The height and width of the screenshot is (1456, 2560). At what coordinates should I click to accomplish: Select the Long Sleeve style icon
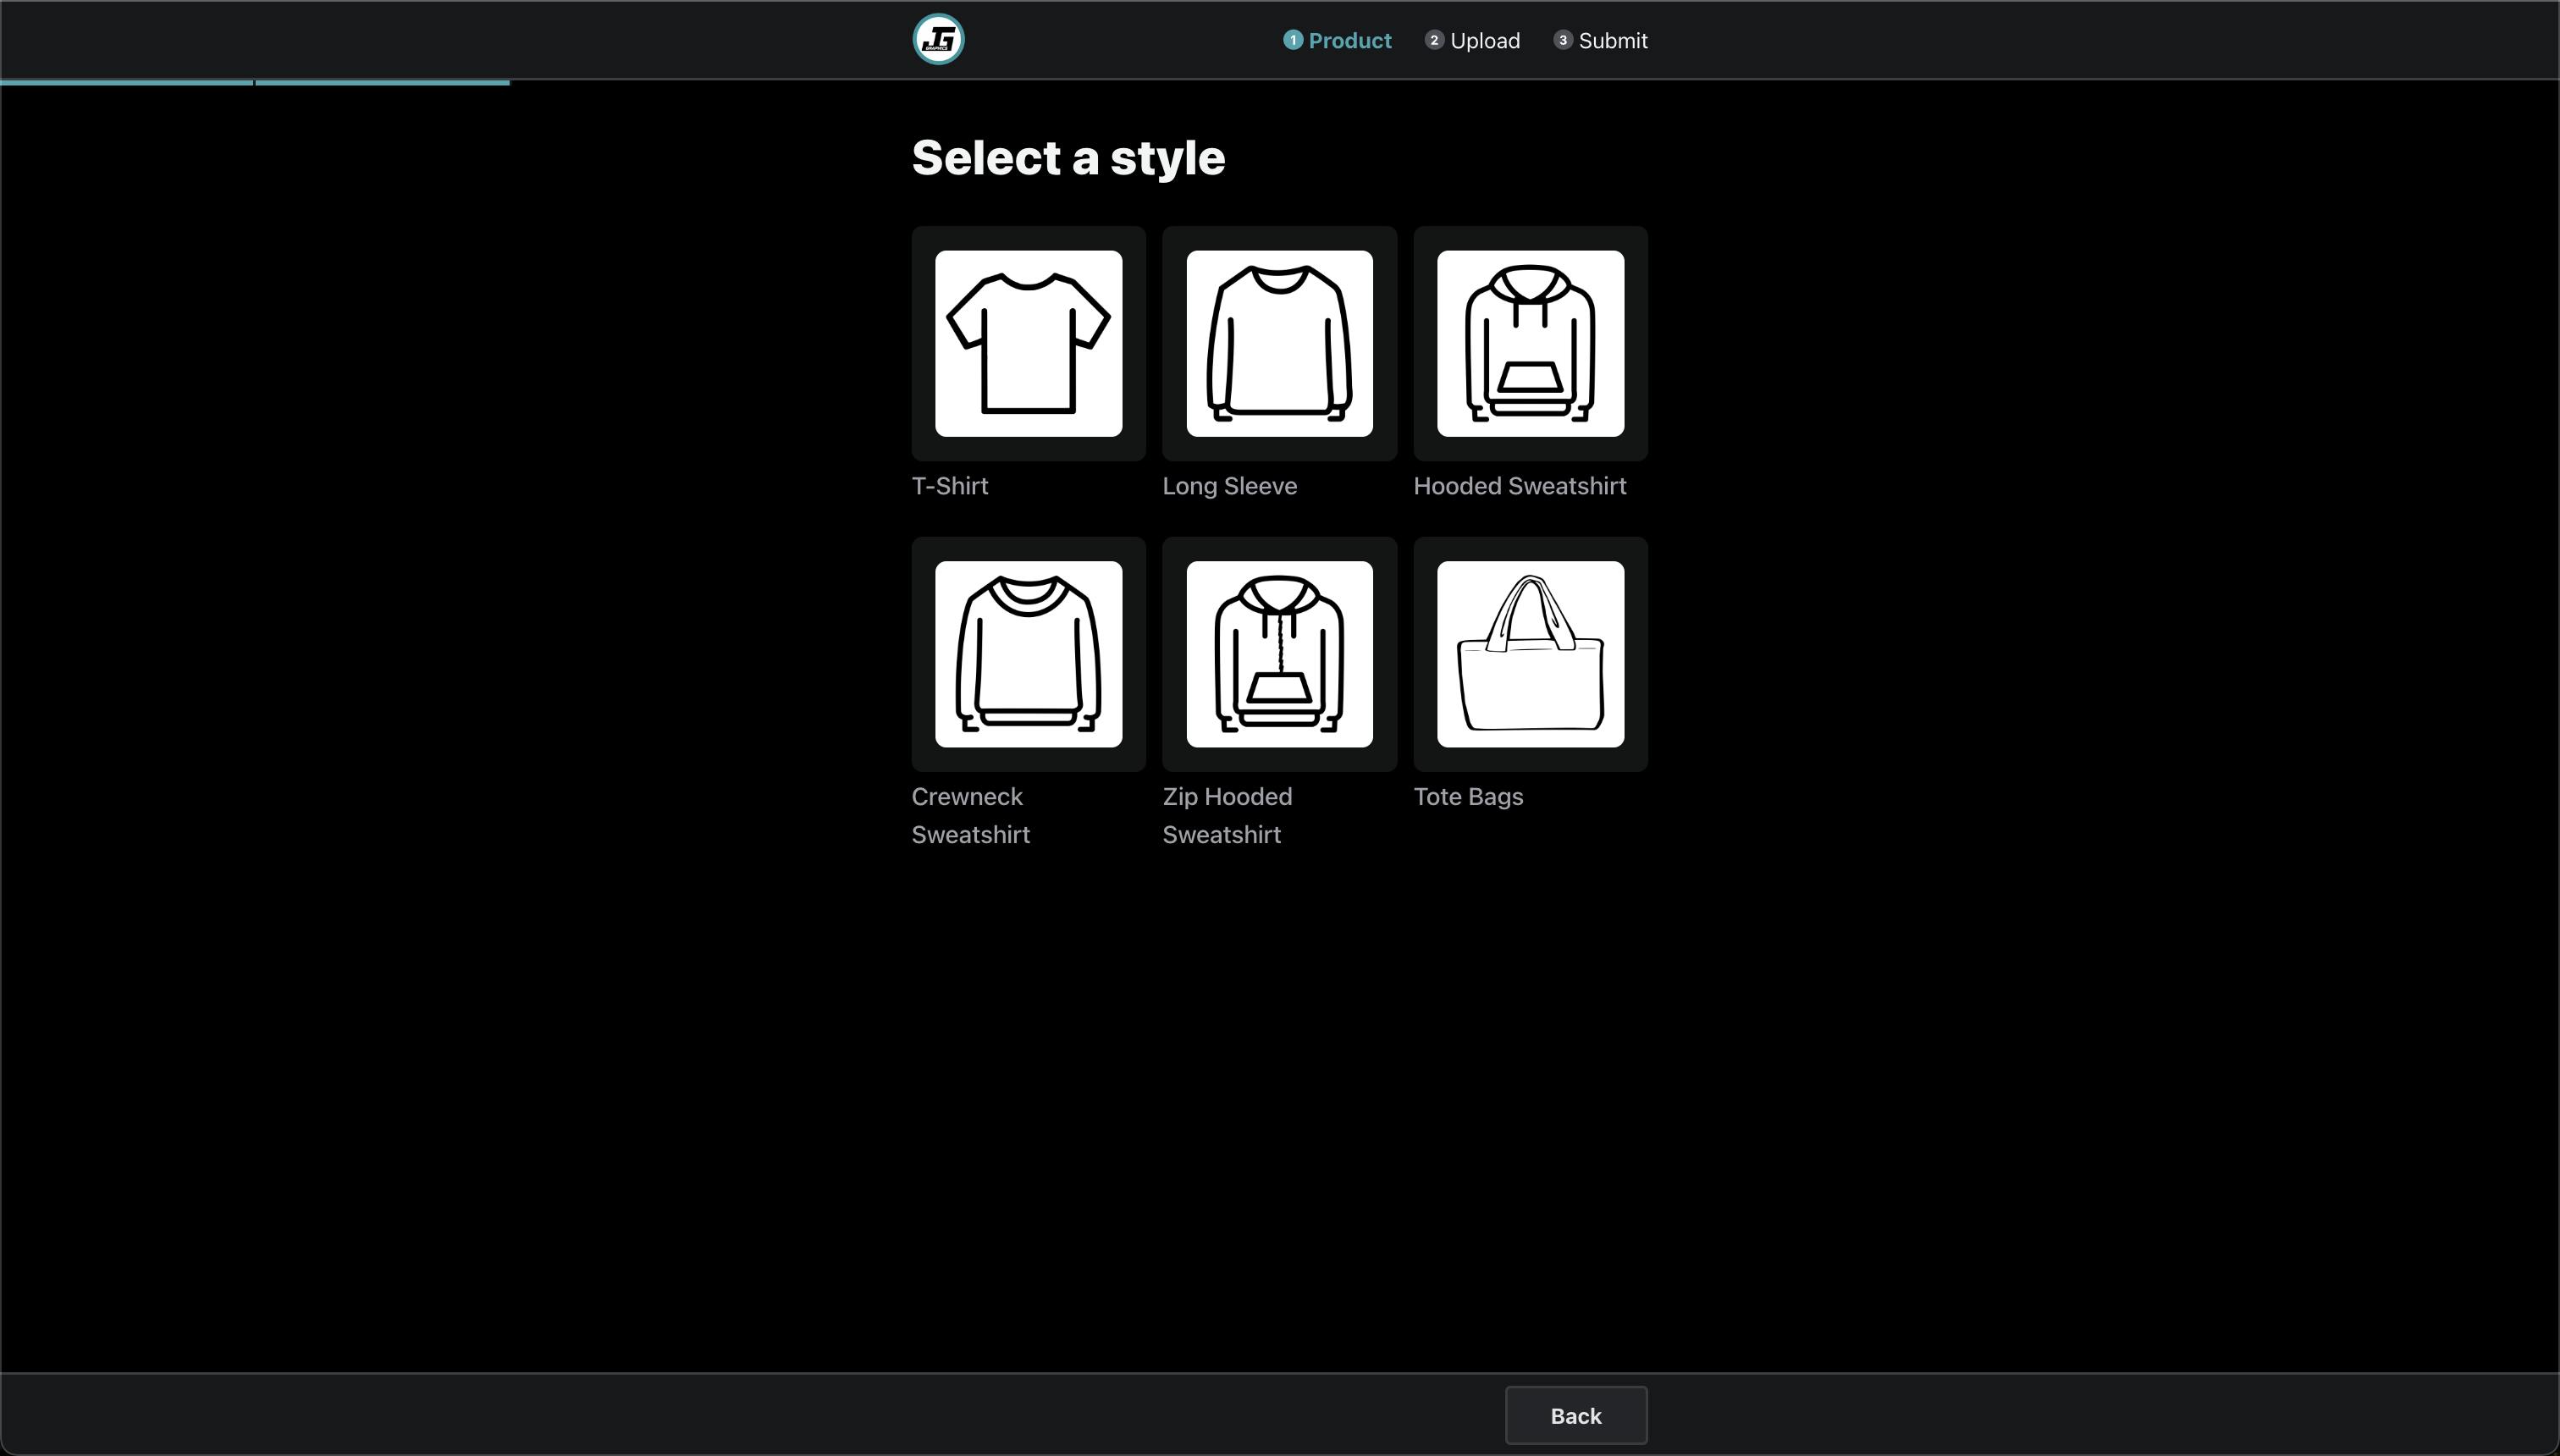(1280, 344)
